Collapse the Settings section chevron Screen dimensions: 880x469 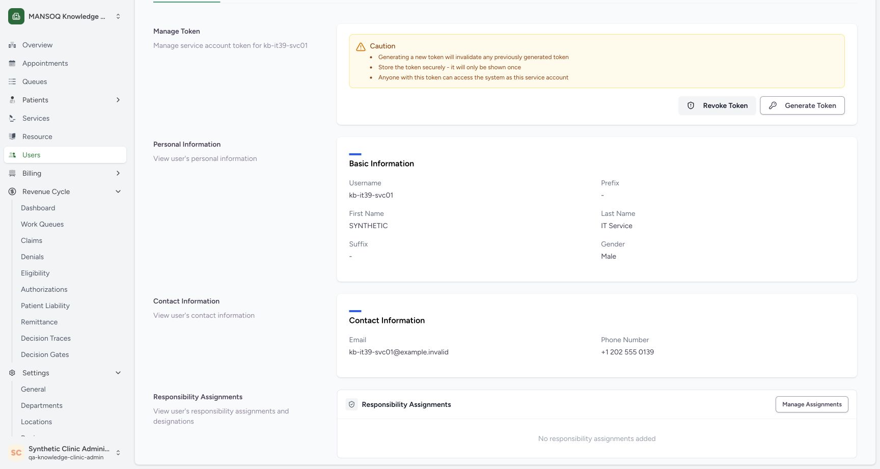(x=118, y=373)
